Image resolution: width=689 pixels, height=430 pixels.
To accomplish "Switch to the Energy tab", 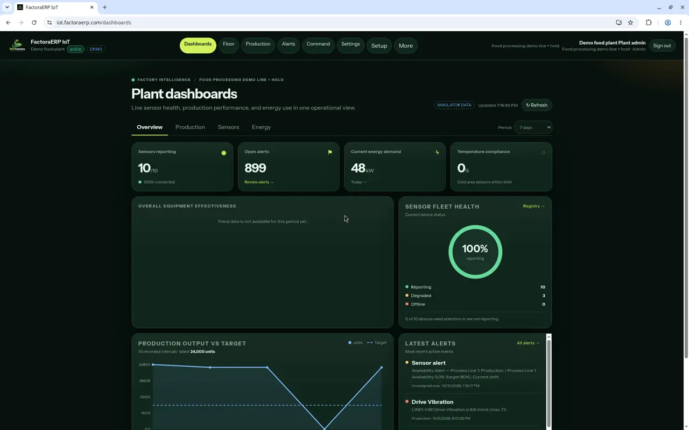I will [261, 127].
